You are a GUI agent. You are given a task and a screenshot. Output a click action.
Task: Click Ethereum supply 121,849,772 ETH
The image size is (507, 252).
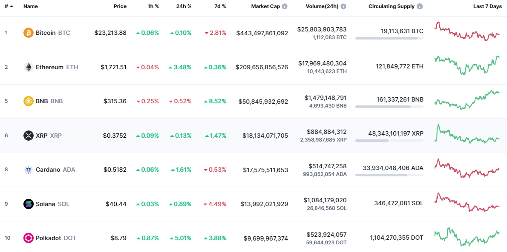[x=400, y=66]
